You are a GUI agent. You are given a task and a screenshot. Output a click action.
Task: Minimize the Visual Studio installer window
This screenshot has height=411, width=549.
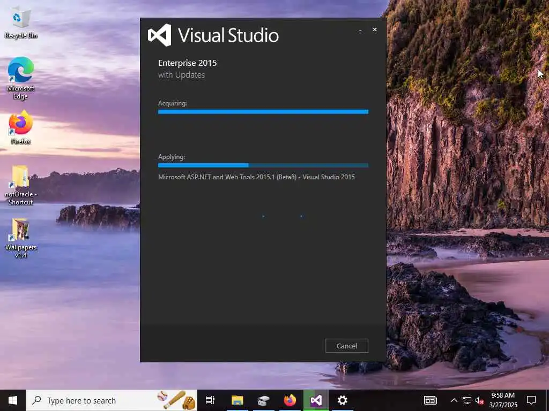360,30
